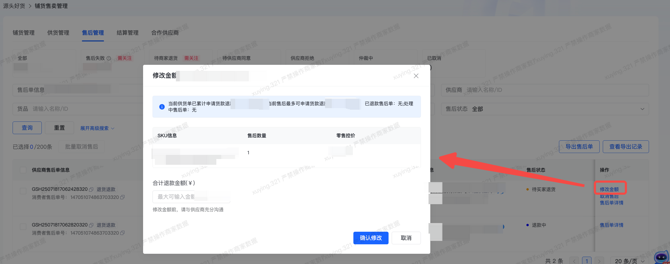Click the 合计退款金额 input field

tap(191, 197)
